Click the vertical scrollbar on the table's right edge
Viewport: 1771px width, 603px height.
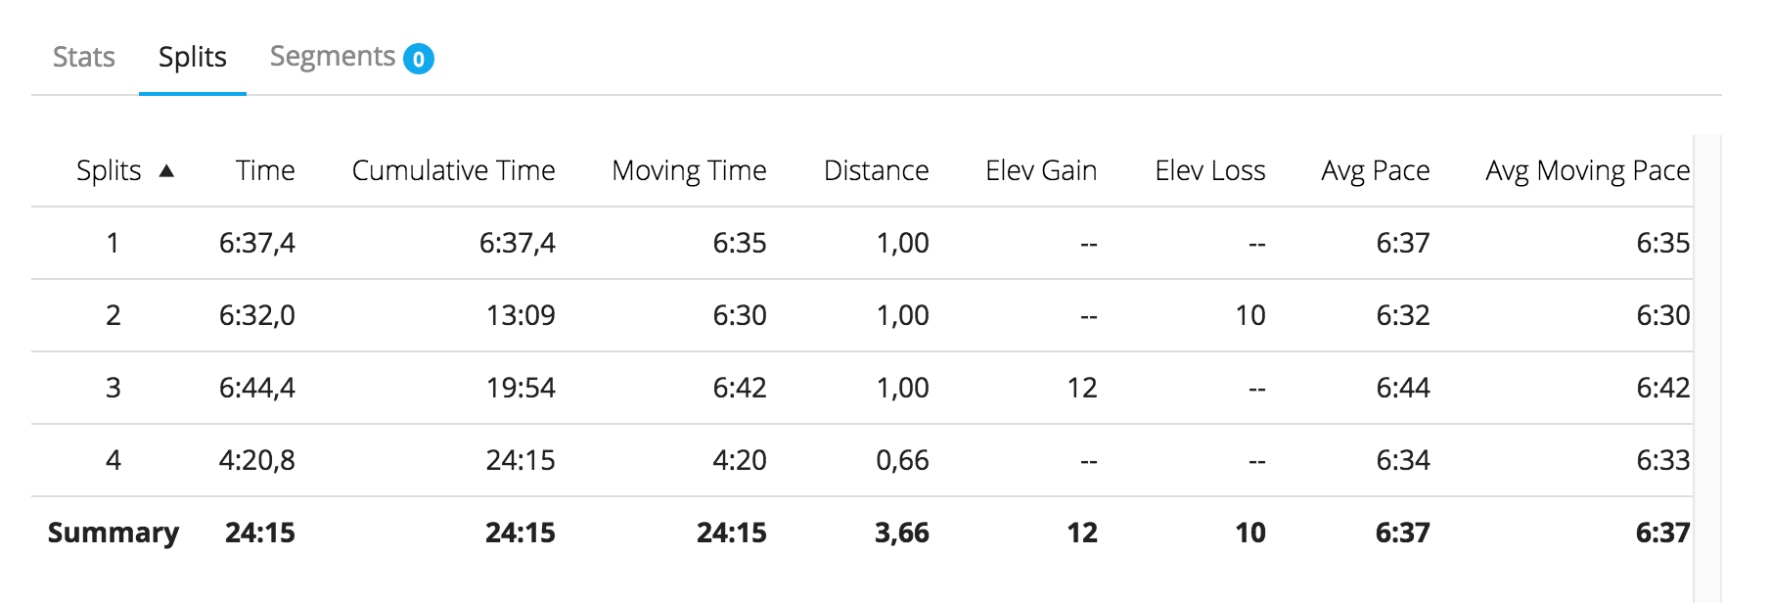click(1706, 369)
